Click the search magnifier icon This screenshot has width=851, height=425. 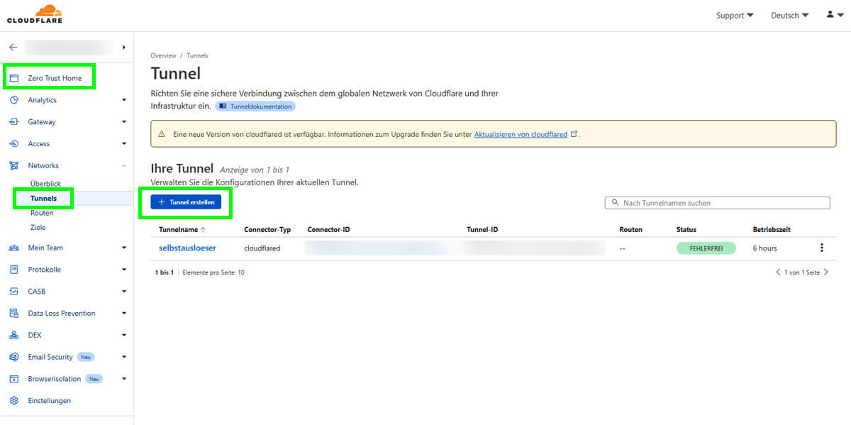(615, 203)
